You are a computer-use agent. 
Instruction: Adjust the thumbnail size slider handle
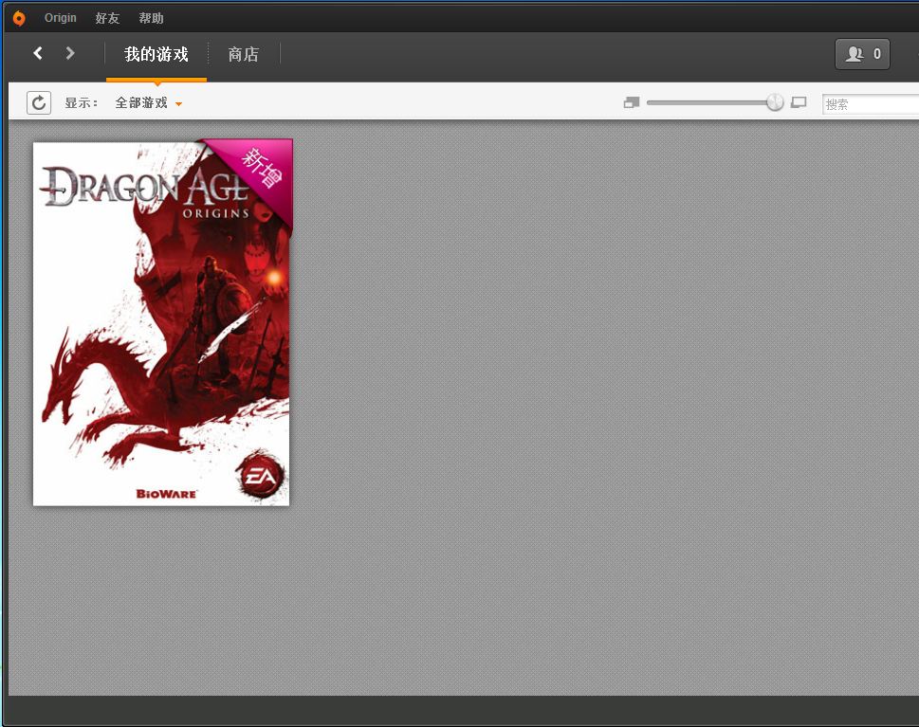point(775,102)
